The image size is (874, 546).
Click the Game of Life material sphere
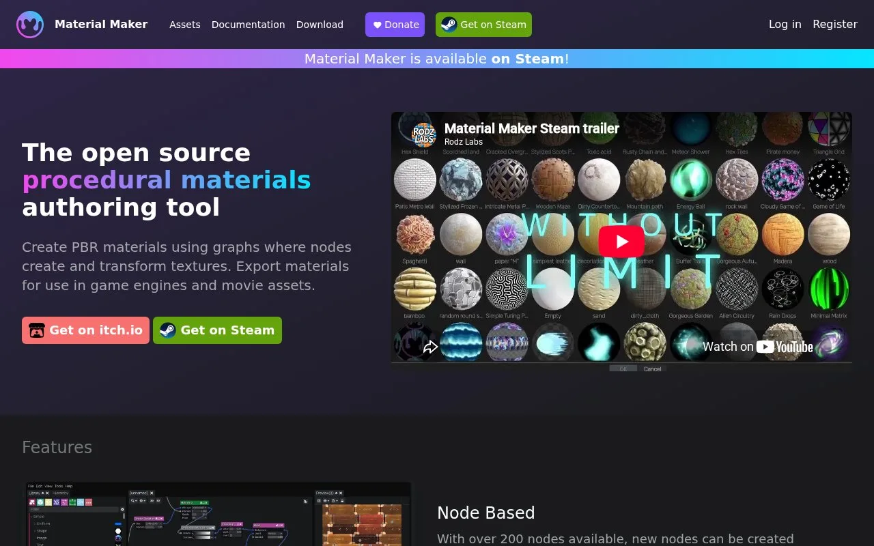point(829,179)
